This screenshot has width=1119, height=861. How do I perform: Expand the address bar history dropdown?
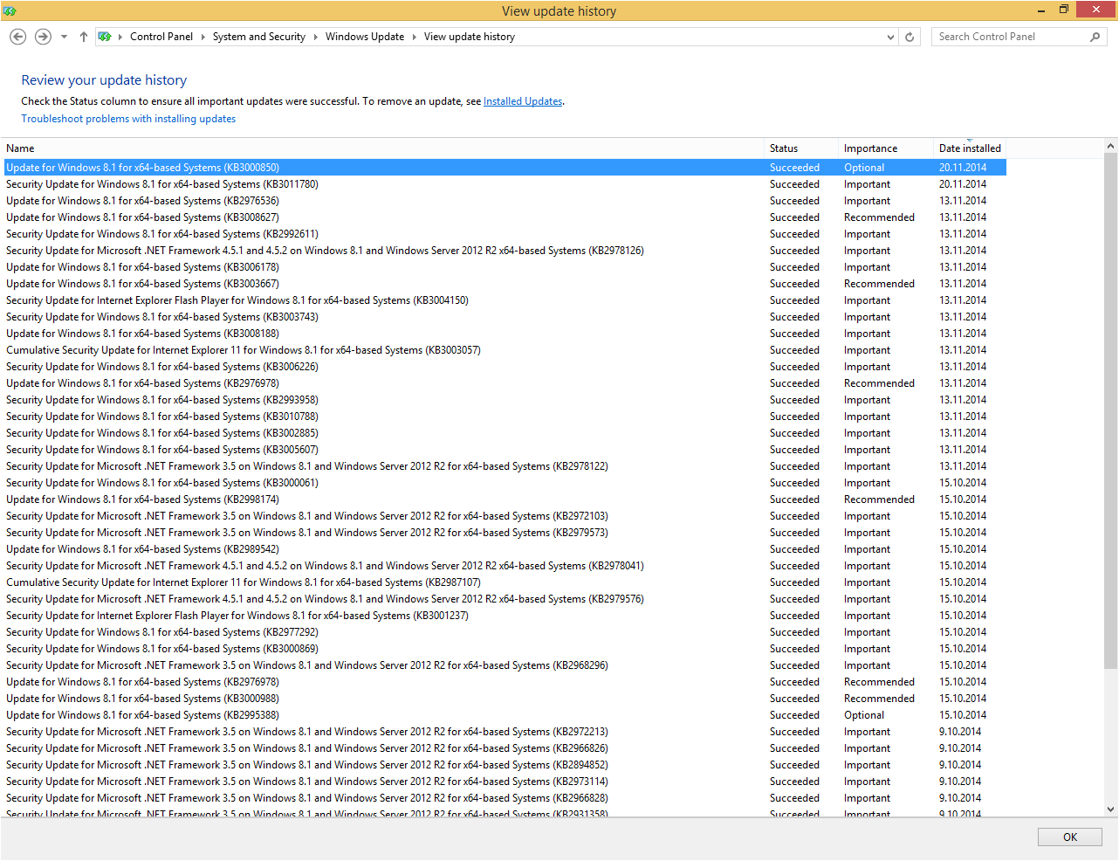890,37
